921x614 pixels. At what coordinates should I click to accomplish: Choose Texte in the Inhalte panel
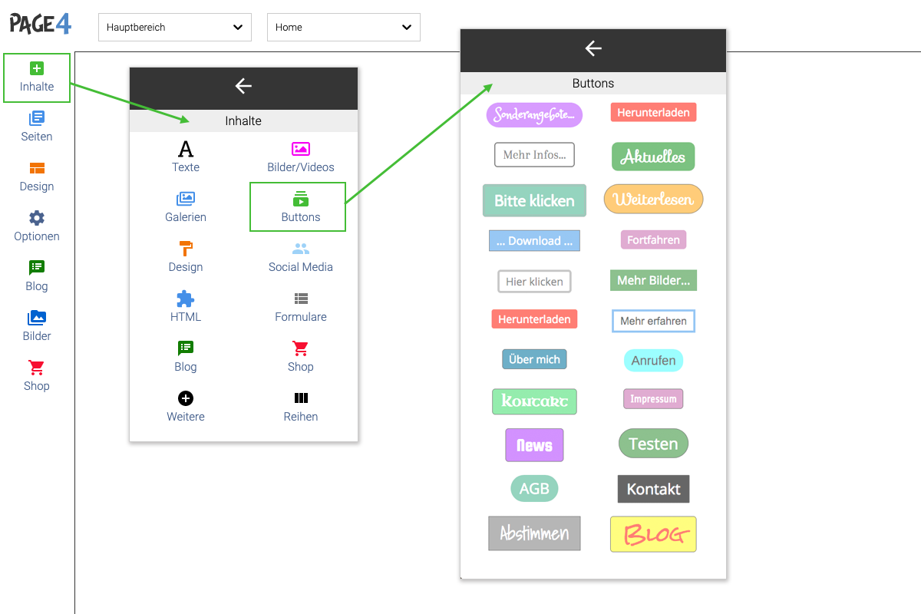(186, 157)
